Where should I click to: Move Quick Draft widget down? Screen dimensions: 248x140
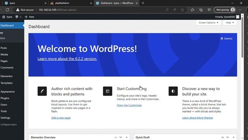pos(227,137)
